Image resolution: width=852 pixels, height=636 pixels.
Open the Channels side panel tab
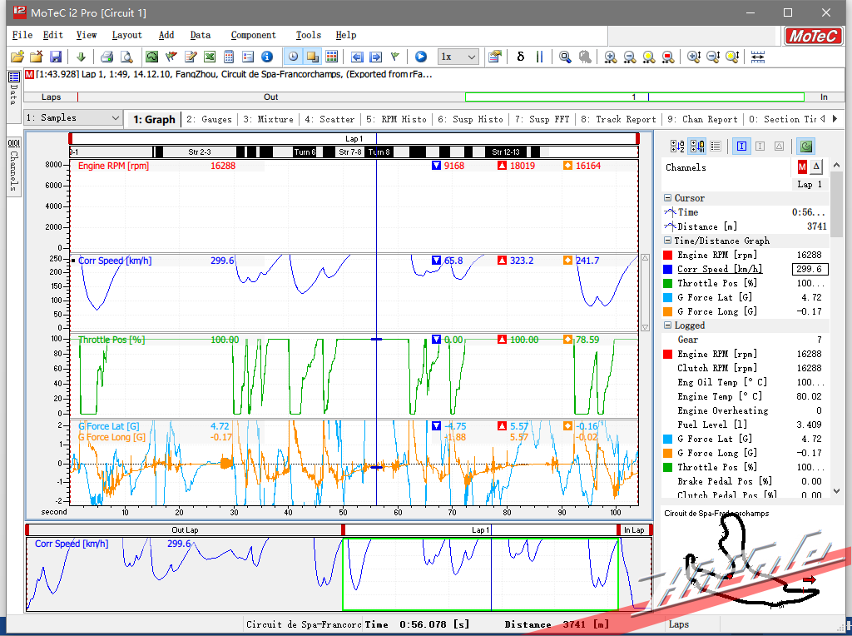click(14, 165)
